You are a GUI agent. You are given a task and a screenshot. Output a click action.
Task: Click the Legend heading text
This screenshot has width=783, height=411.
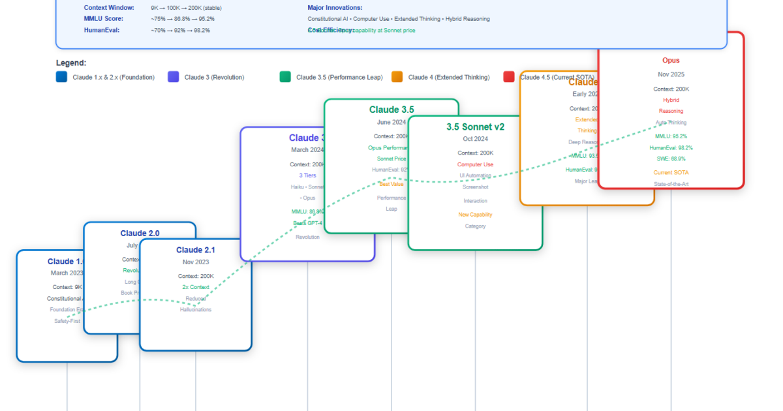pyautogui.click(x=71, y=63)
